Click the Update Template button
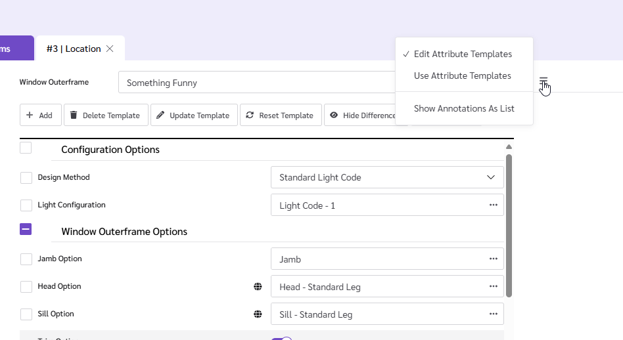Viewport: 623px width, 340px height. (193, 115)
